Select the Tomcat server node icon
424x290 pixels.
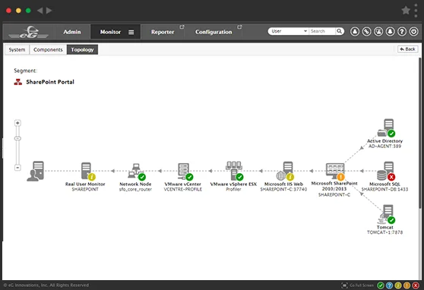click(387, 214)
